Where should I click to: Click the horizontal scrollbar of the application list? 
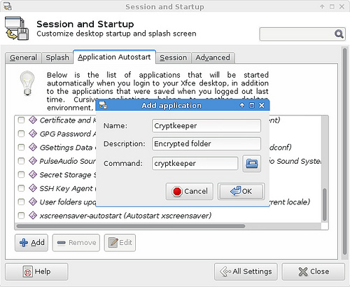click(x=131, y=226)
